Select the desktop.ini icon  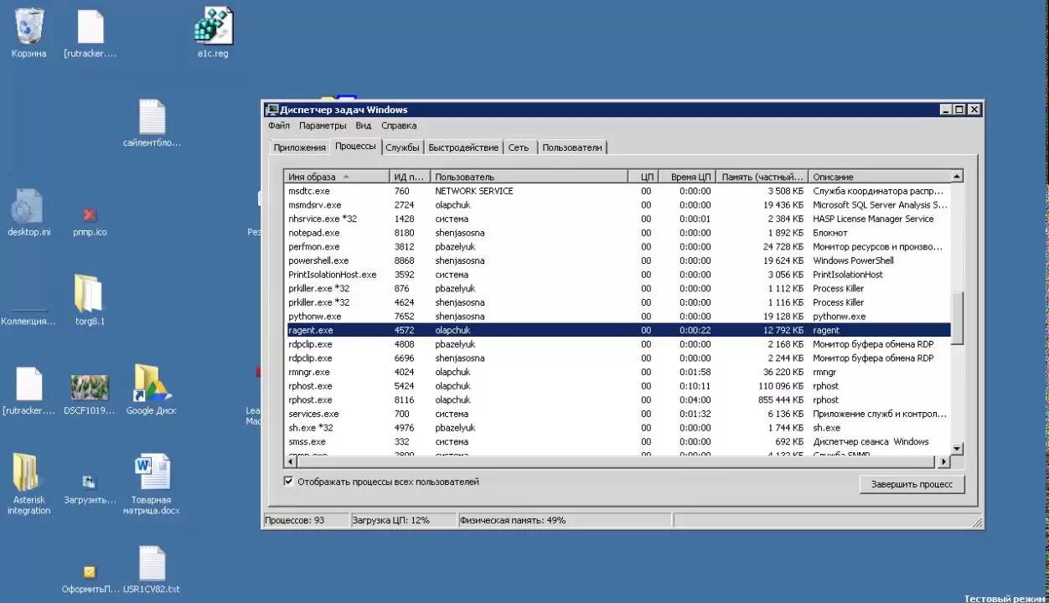(x=28, y=213)
